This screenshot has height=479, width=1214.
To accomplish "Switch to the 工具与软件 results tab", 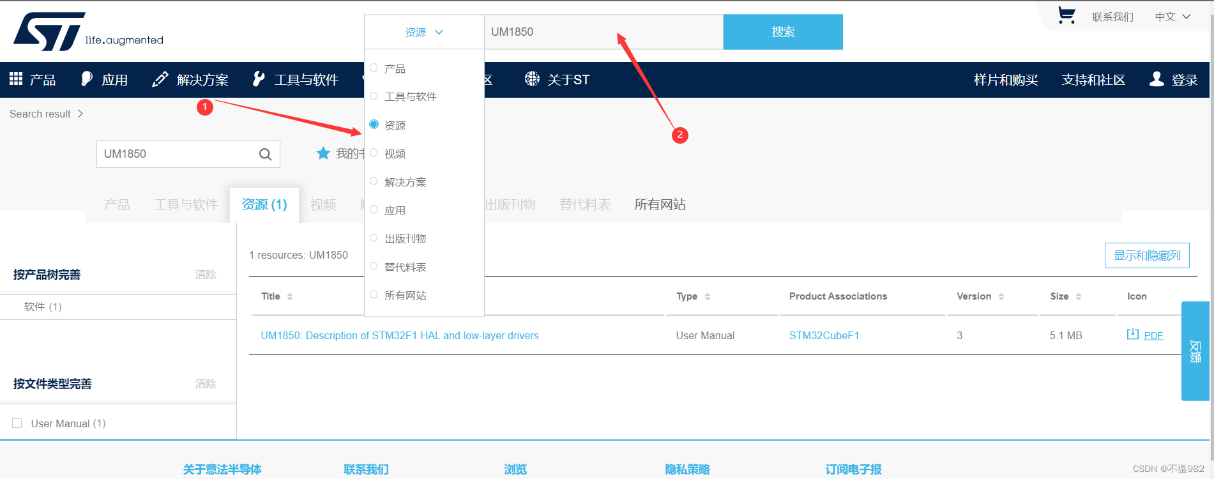I will click(x=186, y=204).
